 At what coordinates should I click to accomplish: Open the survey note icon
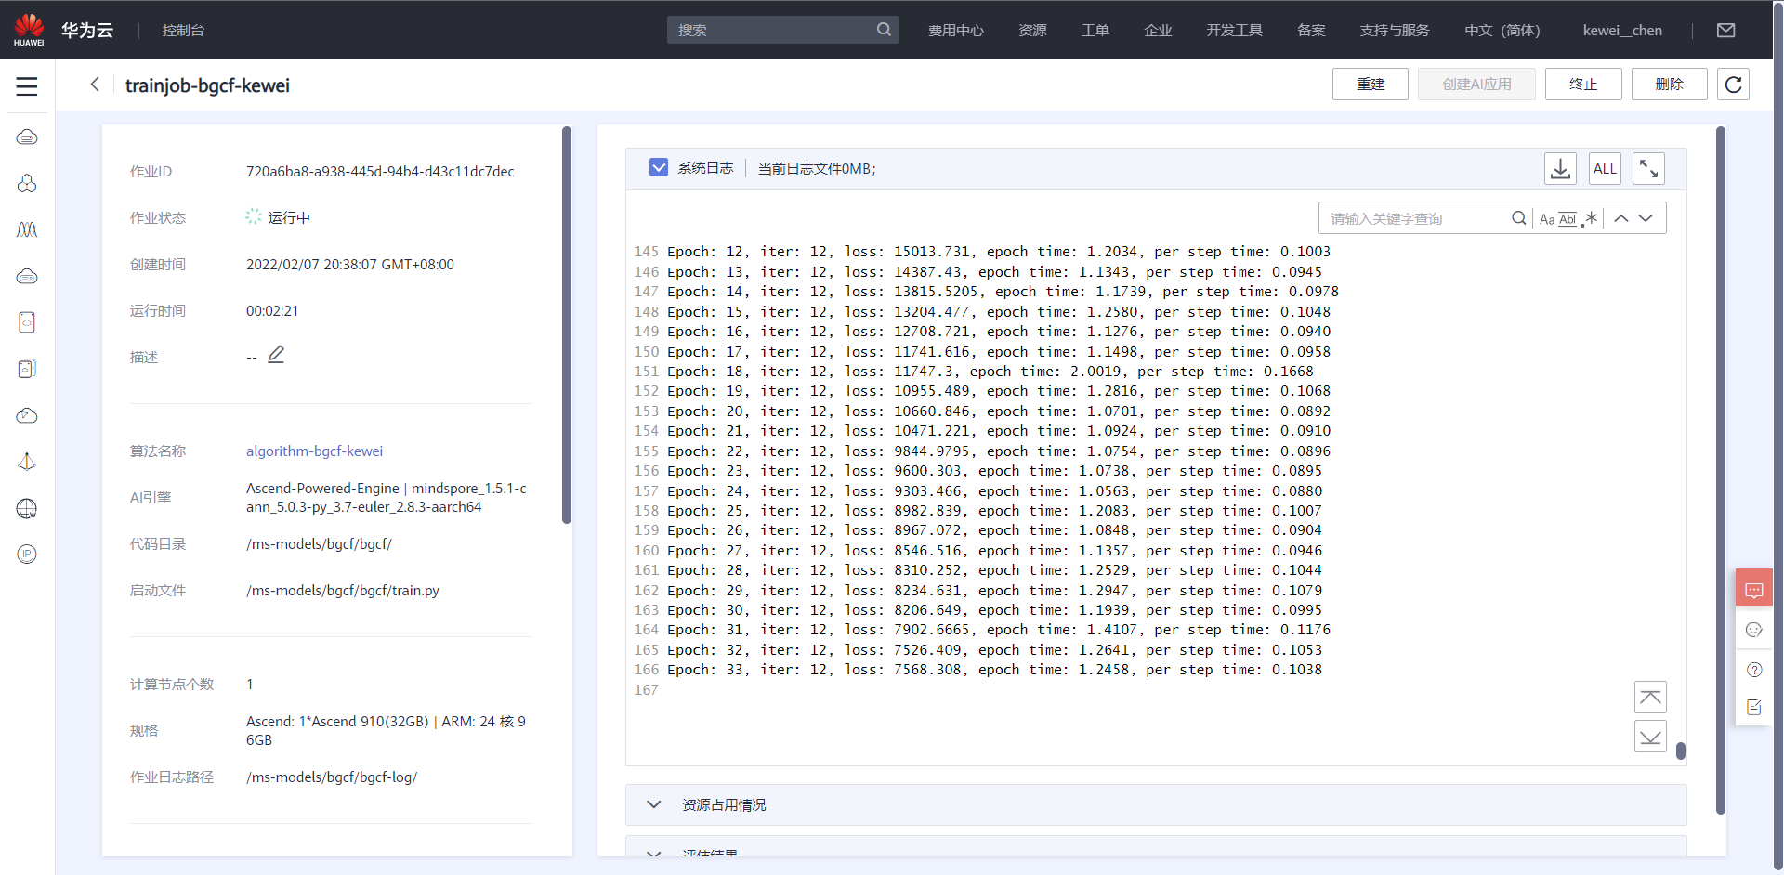pos(1754,708)
